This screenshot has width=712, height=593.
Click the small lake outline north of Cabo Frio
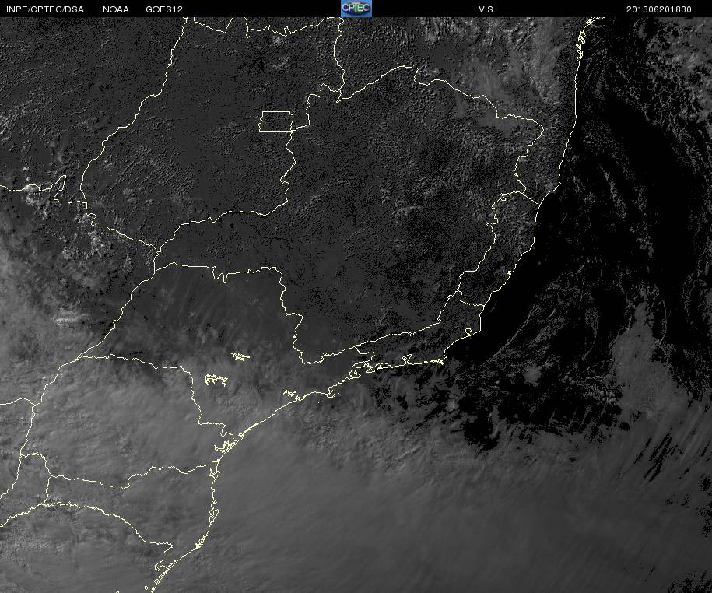tap(469, 331)
